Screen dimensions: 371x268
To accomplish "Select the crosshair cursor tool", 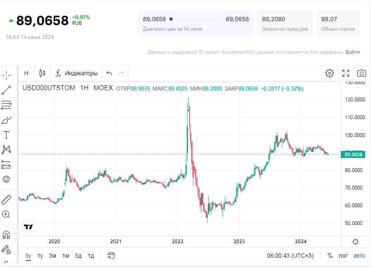I will [6, 74].
